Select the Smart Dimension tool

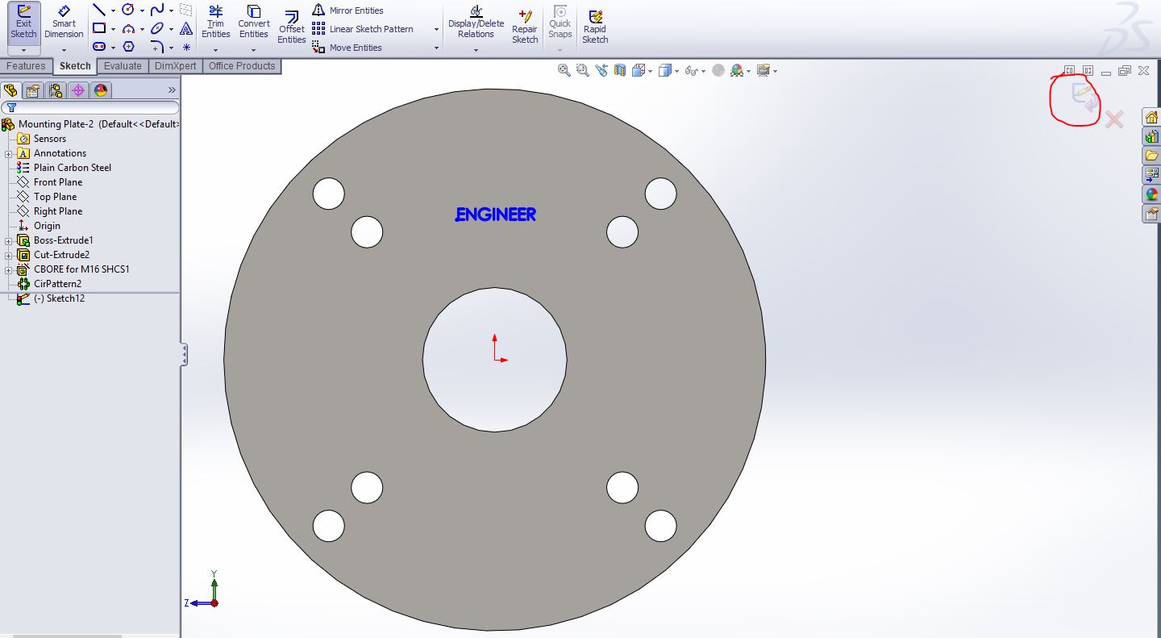pyautogui.click(x=64, y=23)
